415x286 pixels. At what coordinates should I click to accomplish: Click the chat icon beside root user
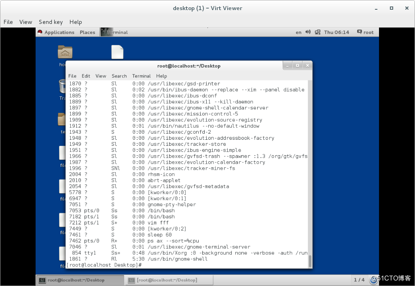pyautogui.click(x=359, y=32)
